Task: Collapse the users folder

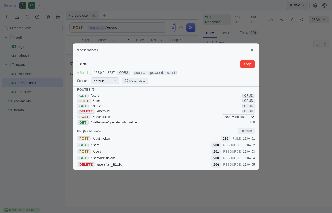Action: (x=6, y=65)
